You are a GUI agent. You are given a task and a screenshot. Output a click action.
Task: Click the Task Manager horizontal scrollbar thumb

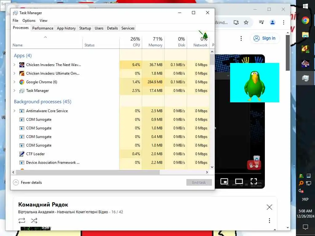pos(88,172)
